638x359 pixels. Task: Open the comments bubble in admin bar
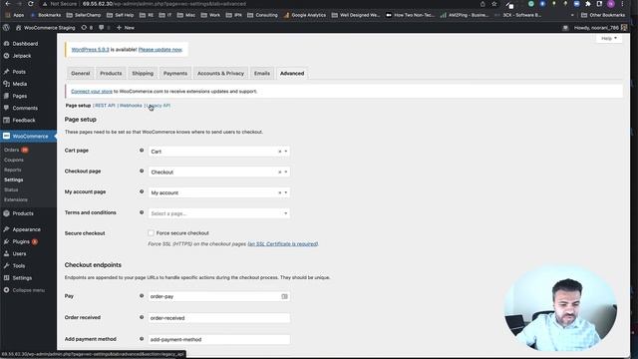[x=104, y=28]
